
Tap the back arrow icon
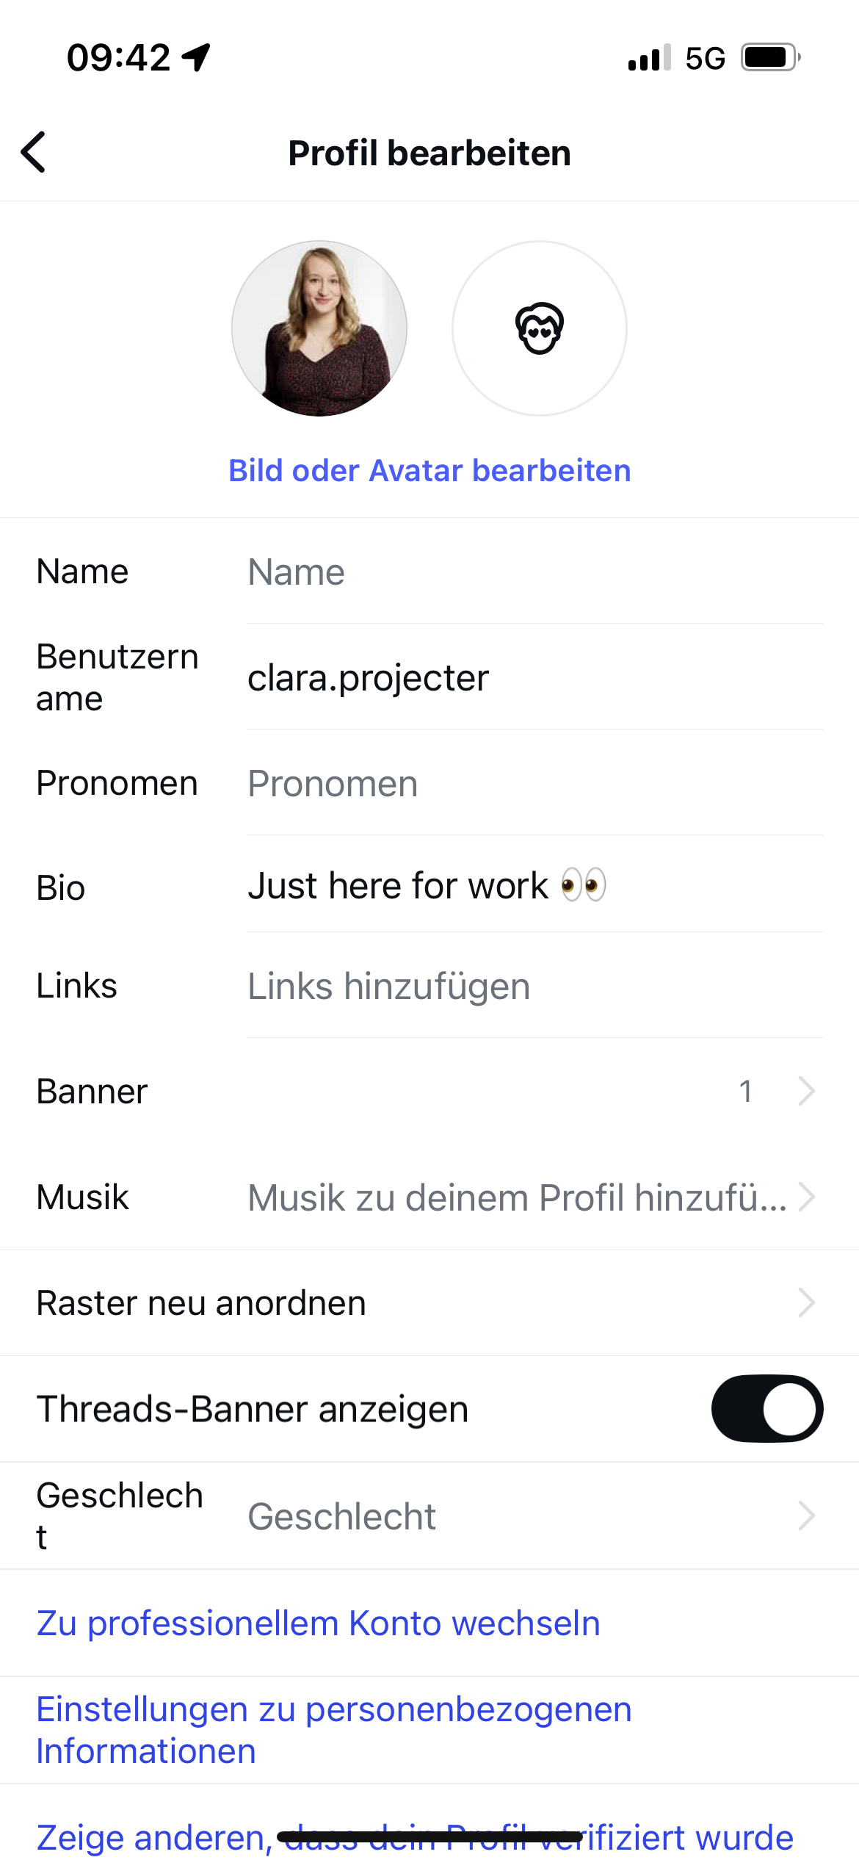coord(34,152)
